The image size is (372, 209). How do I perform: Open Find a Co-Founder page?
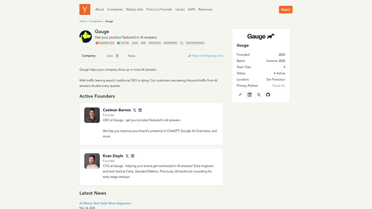pyautogui.click(x=159, y=10)
